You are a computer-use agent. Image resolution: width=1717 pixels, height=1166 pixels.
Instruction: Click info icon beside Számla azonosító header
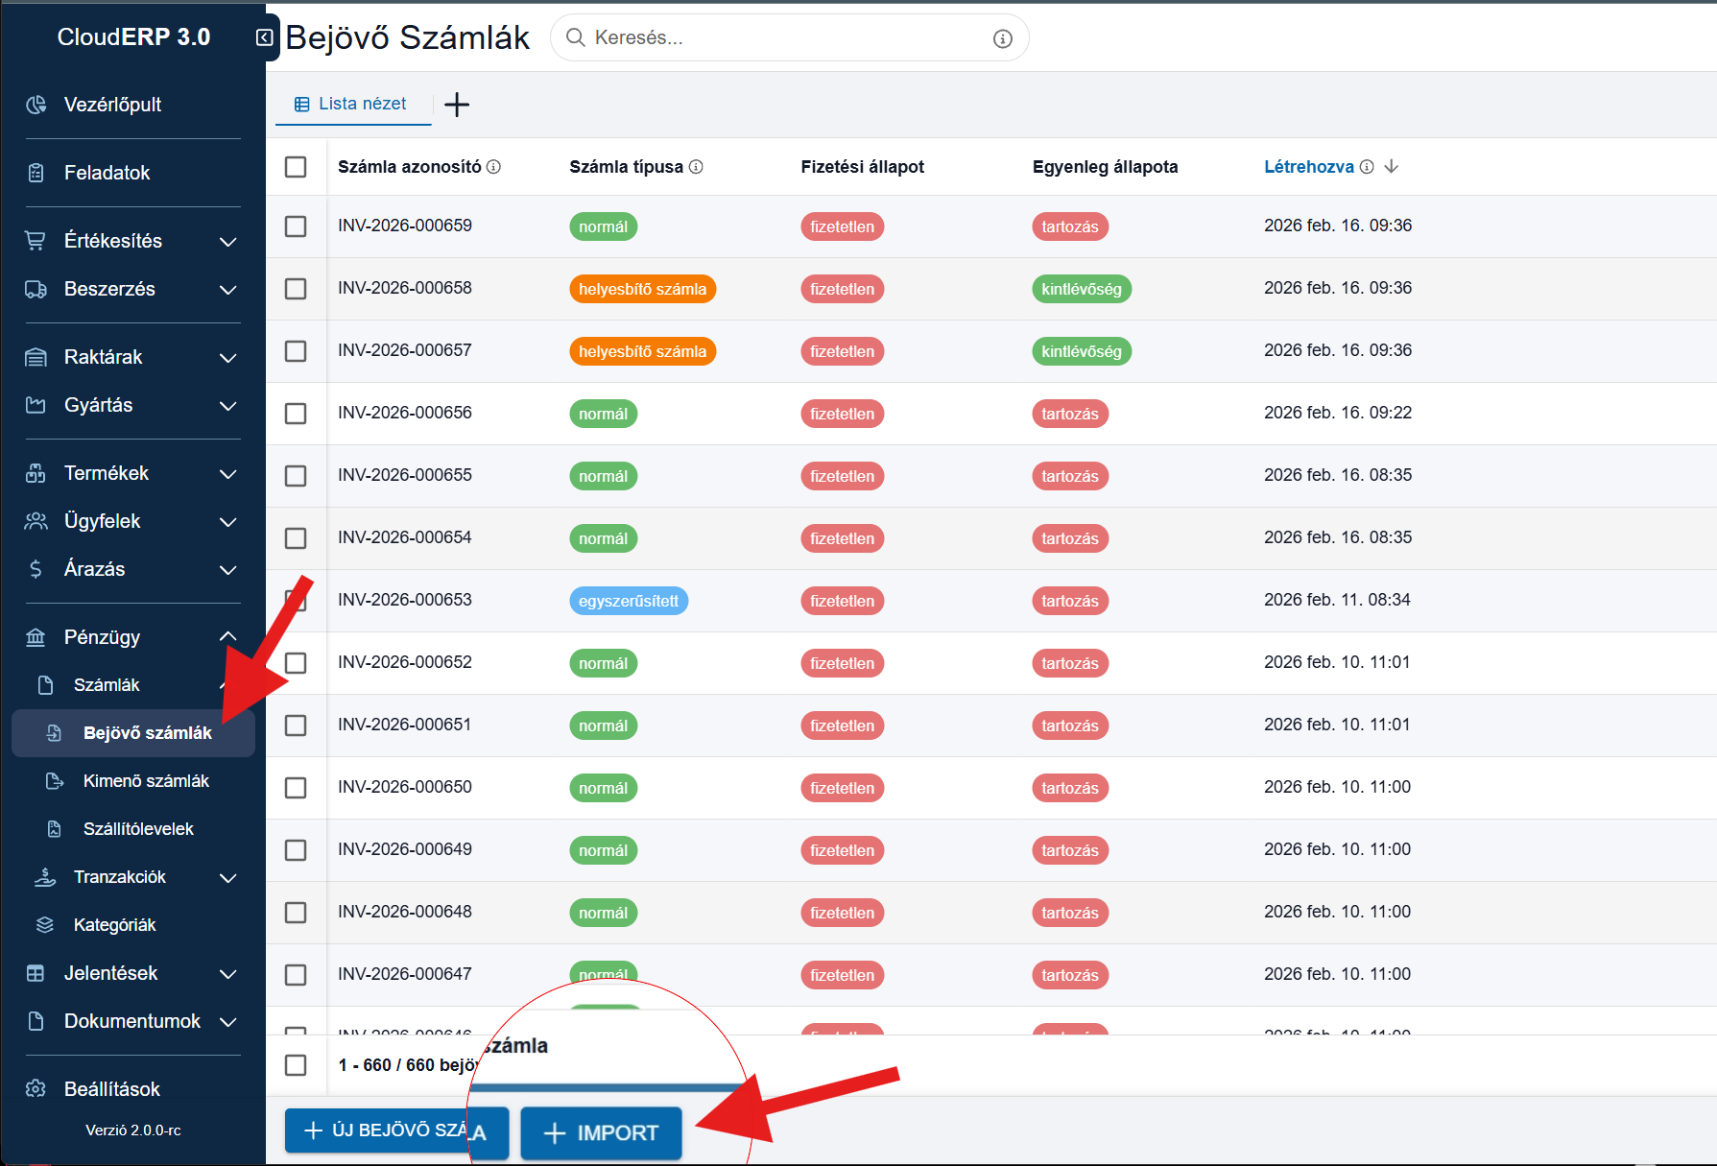click(x=493, y=167)
